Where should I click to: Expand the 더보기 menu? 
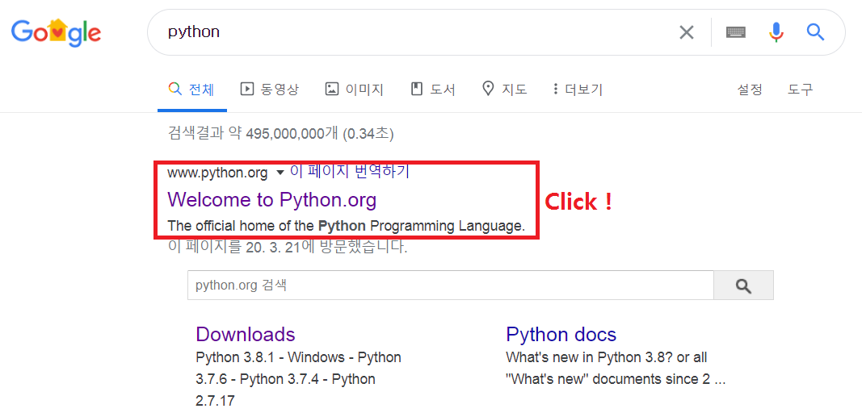[x=578, y=90]
